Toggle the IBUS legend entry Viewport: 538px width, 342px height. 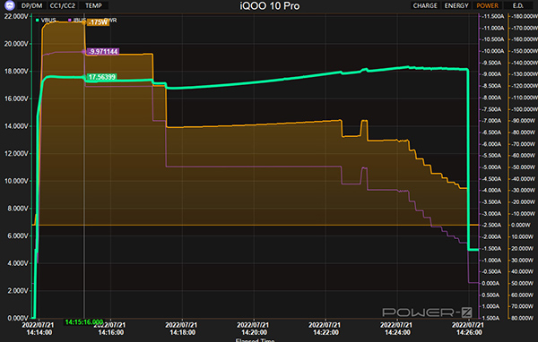click(x=77, y=21)
